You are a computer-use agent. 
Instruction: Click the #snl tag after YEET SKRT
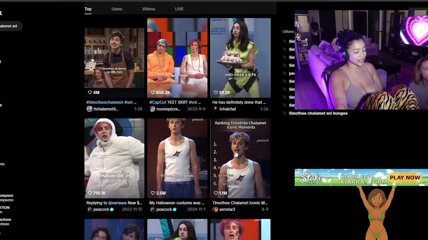point(193,102)
